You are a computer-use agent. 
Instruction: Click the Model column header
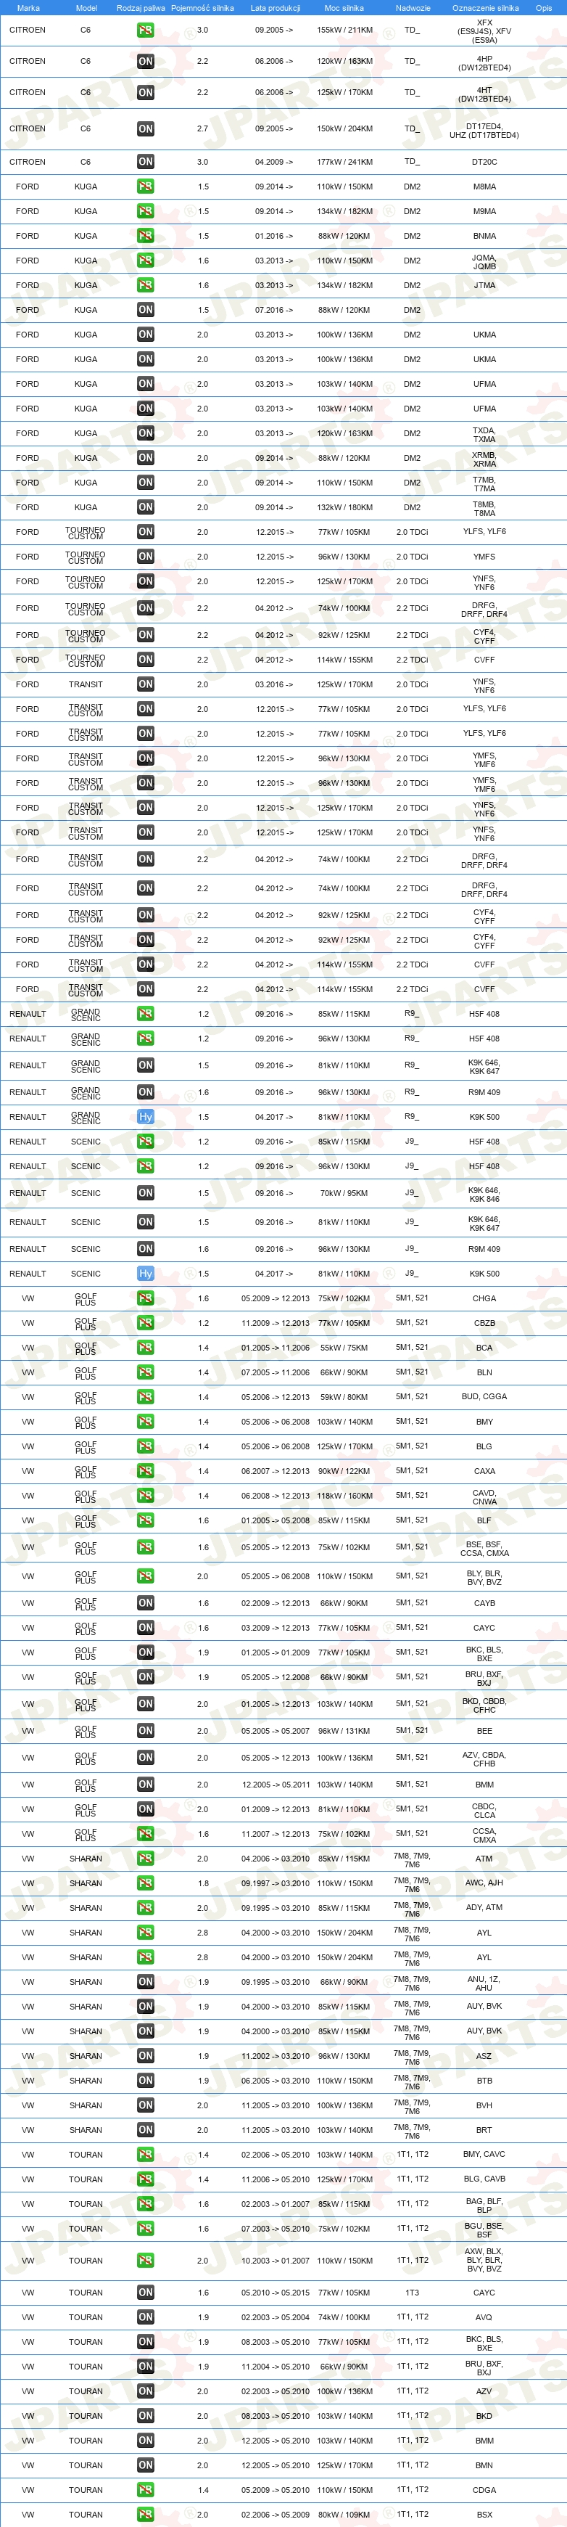(x=86, y=8)
